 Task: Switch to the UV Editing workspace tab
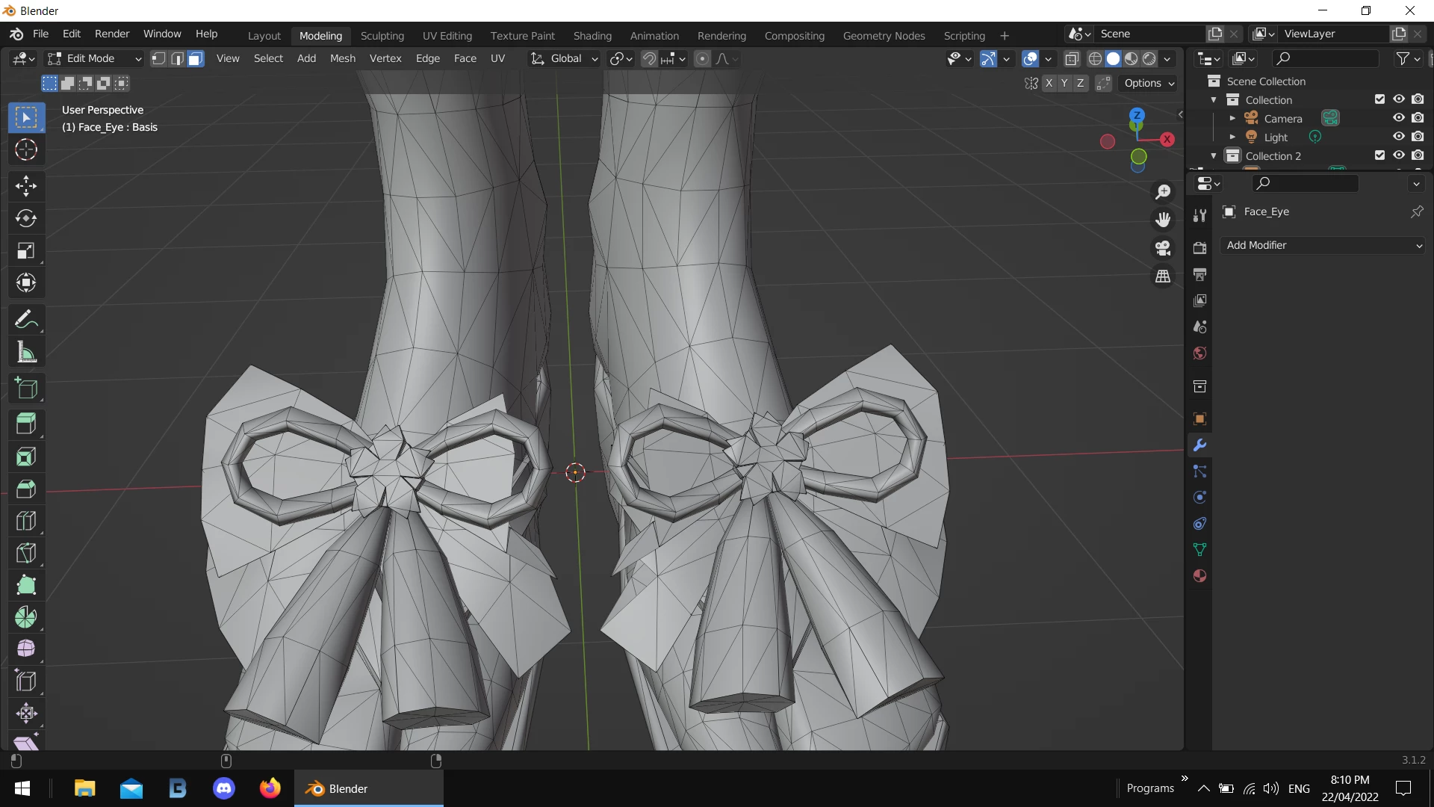click(x=447, y=35)
